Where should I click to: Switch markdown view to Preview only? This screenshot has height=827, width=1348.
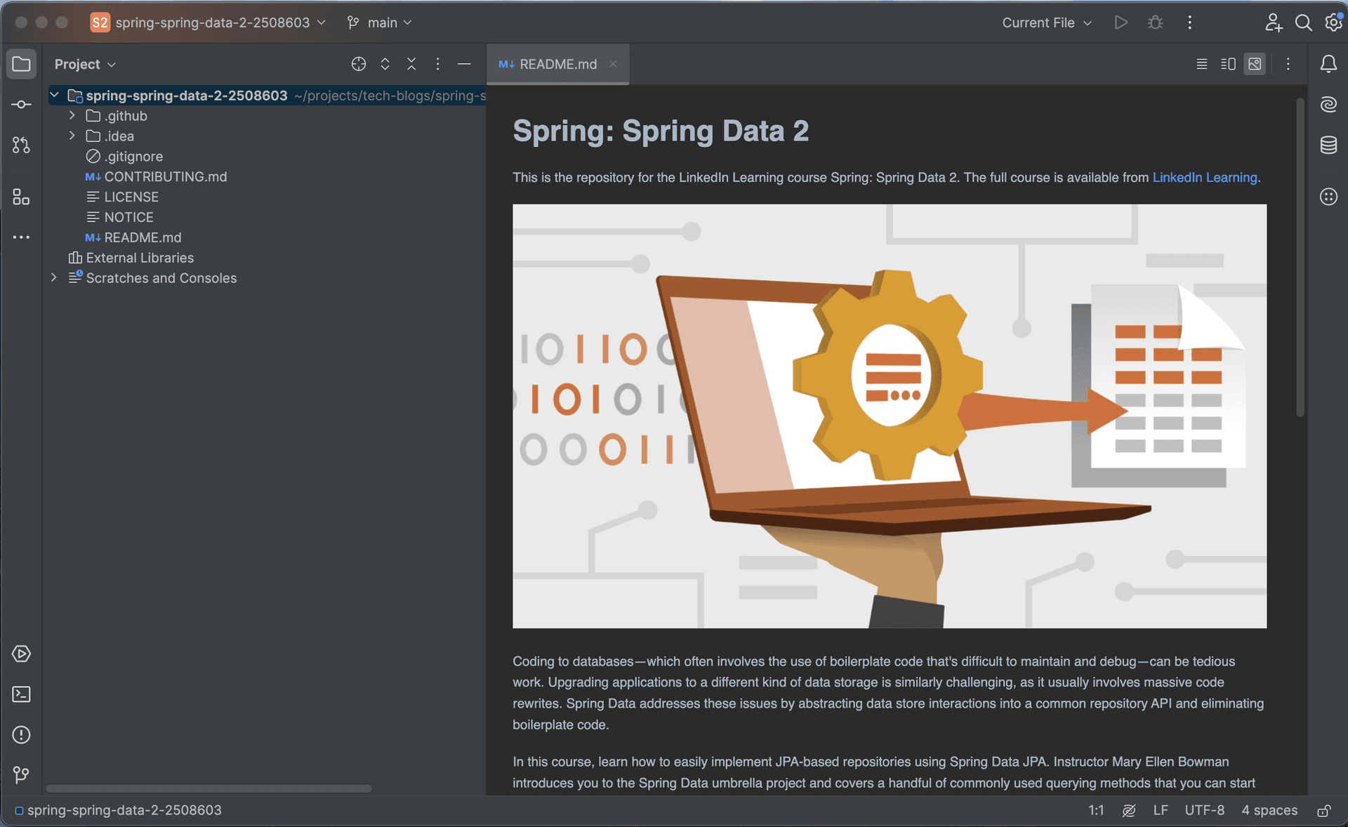point(1255,64)
